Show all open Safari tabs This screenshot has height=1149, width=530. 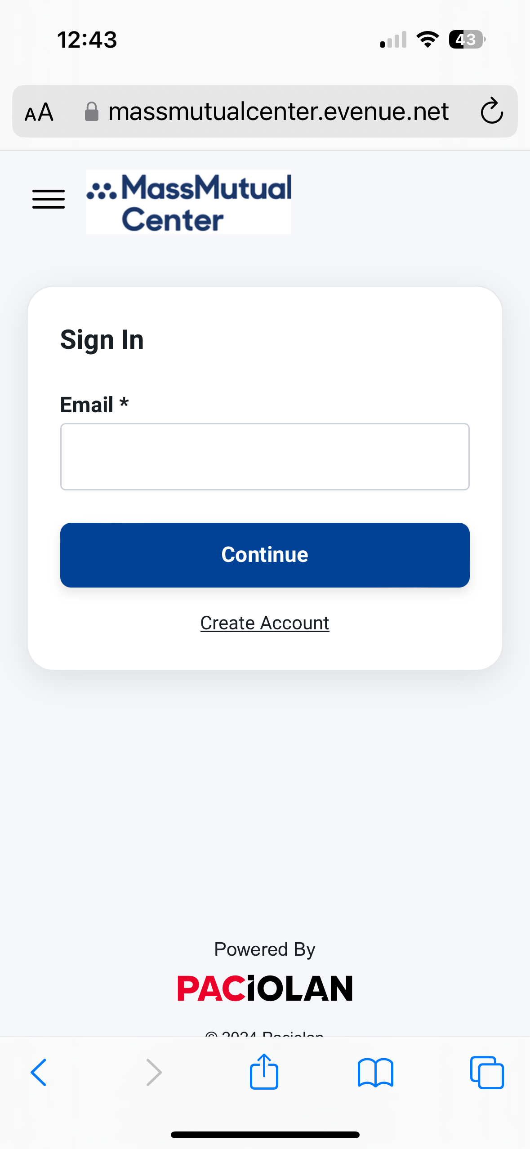(x=487, y=1072)
